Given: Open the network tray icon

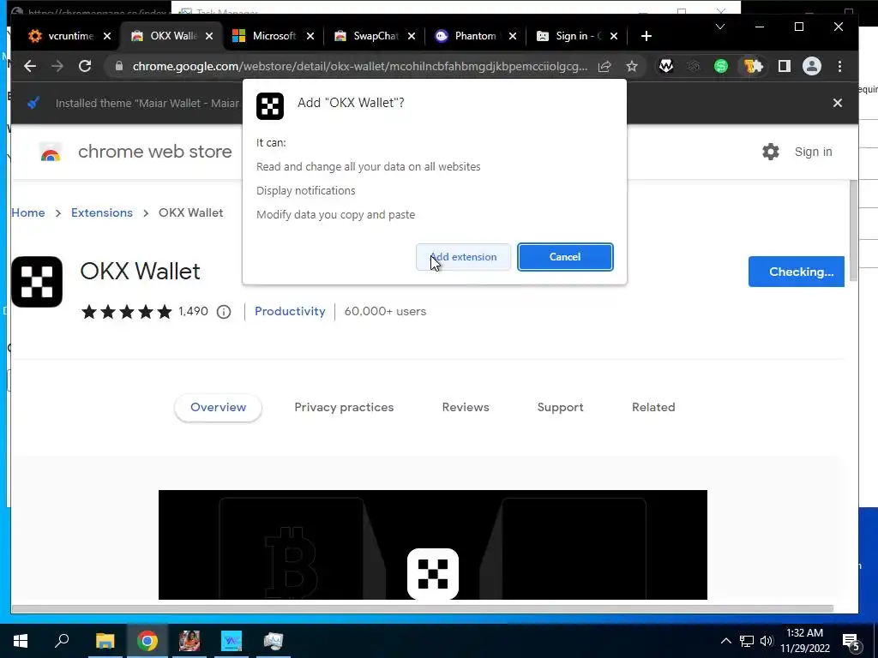Looking at the screenshot, I should (x=747, y=641).
